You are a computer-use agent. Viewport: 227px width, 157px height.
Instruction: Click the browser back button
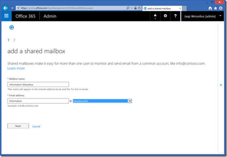coord(6,7)
